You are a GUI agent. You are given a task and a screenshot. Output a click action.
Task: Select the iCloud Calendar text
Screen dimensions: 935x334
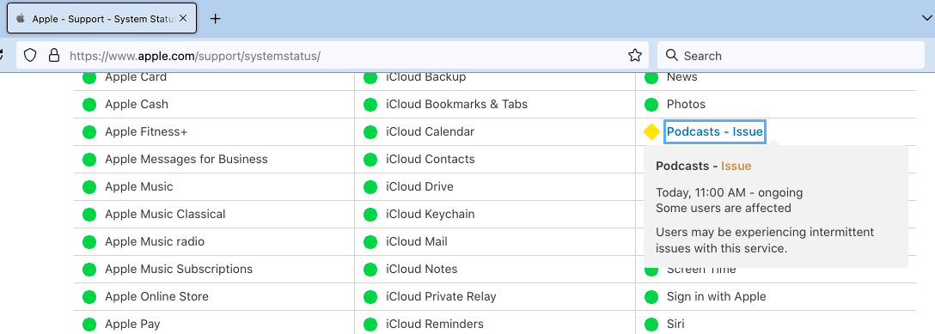[x=430, y=131]
